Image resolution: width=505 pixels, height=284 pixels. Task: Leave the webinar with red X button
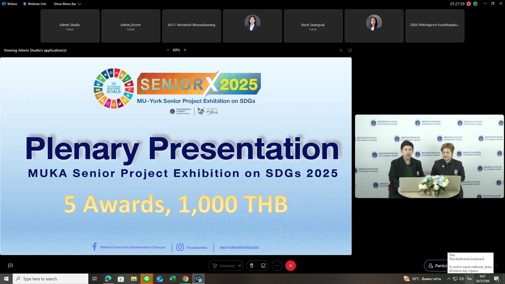tap(291, 266)
